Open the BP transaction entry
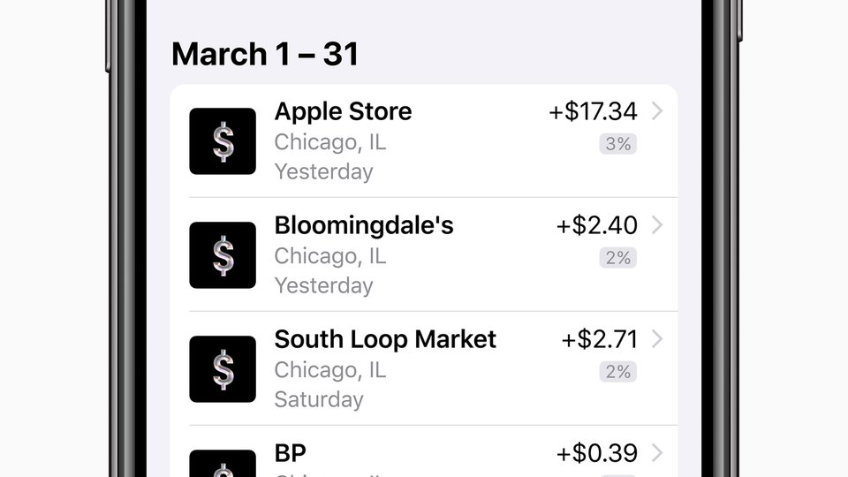Image resolution: width=848 pixels, height=477 pixels. pyautogui.click(x=424, y=451)
